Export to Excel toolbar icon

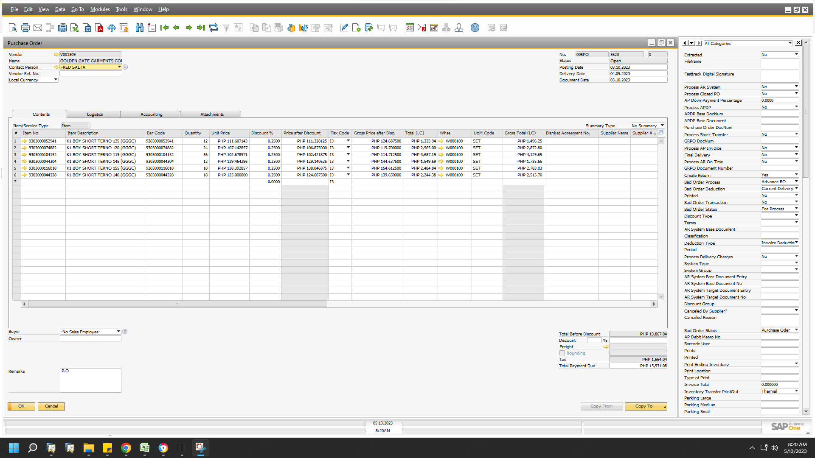pyautogui.click(x=75, y=28)
